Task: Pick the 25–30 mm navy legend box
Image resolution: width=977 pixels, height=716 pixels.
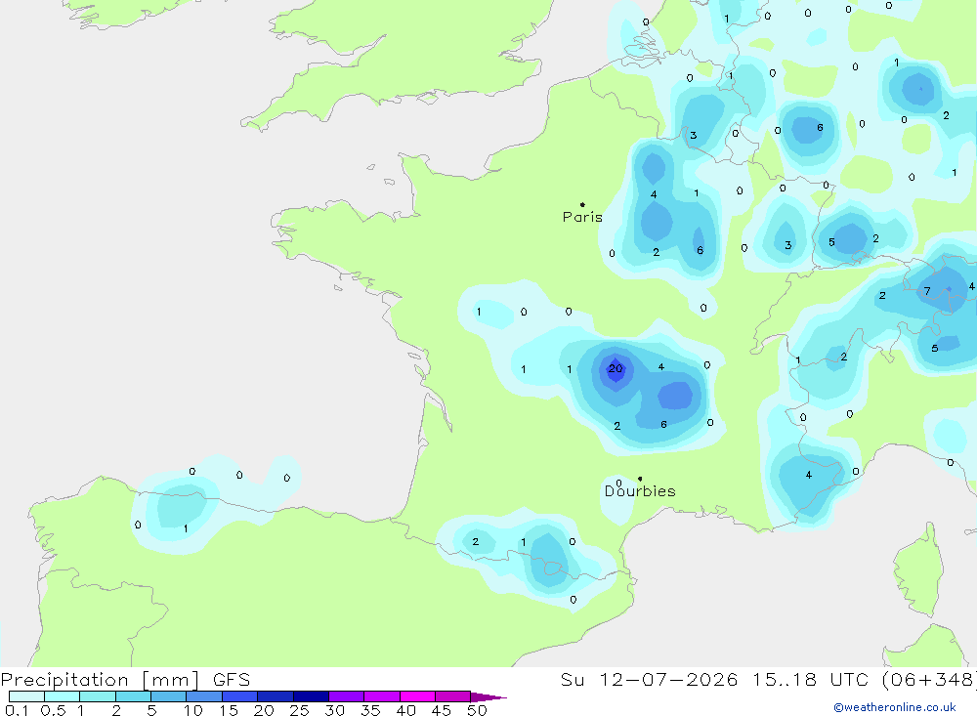Action: point(311,696)
